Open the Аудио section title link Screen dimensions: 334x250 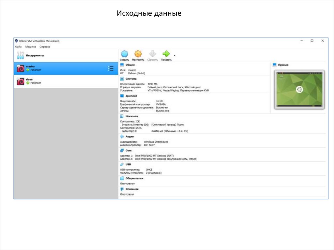(129, 137)
